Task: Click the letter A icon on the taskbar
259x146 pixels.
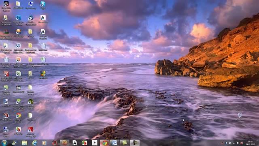Action: [74, 143]
